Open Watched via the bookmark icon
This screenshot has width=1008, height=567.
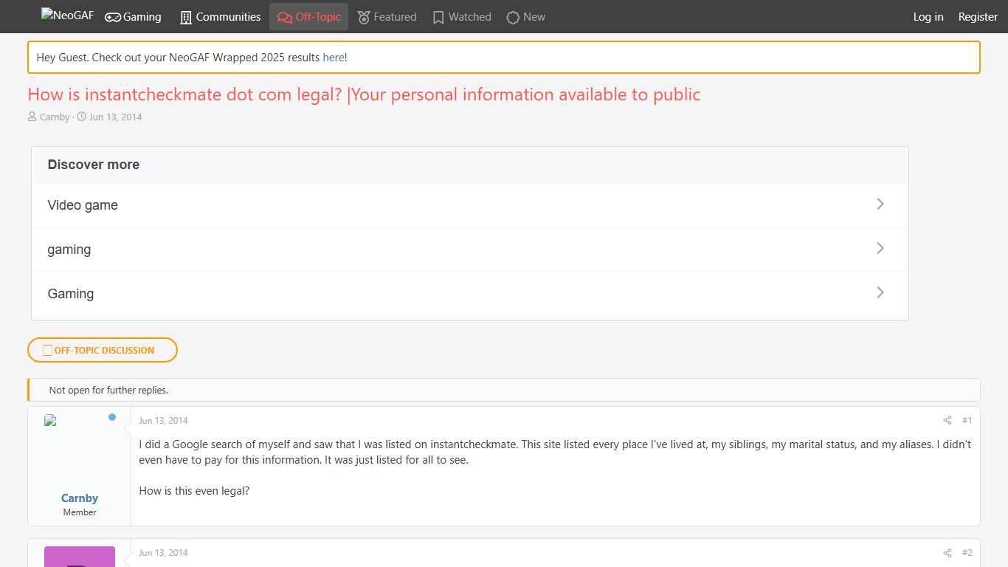pos(438,16)
